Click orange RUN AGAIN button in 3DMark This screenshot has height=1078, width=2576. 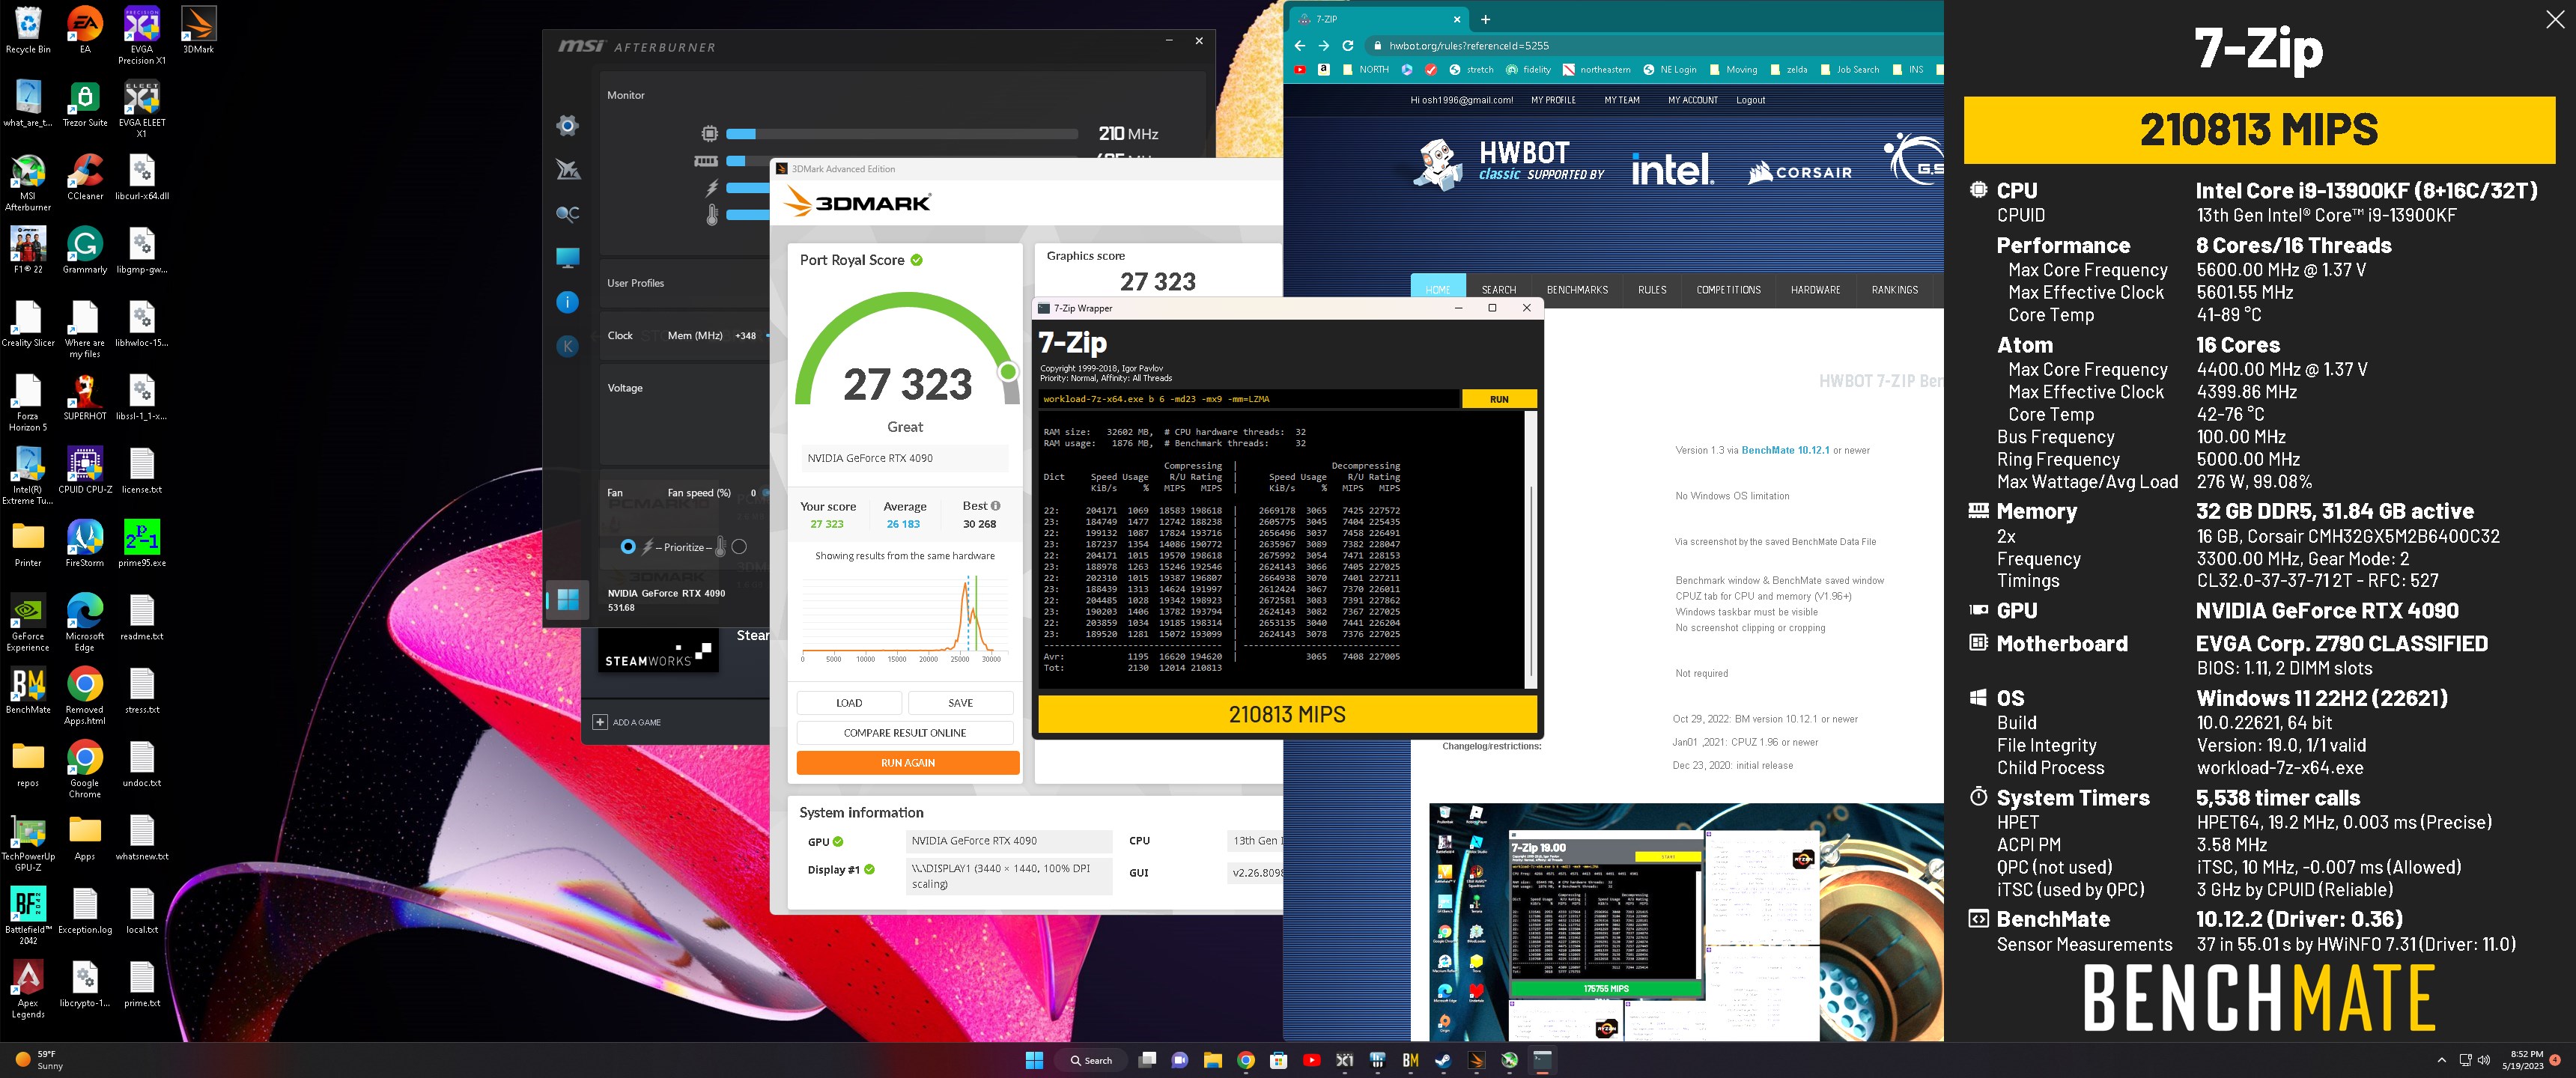click(x=908, y=763)
